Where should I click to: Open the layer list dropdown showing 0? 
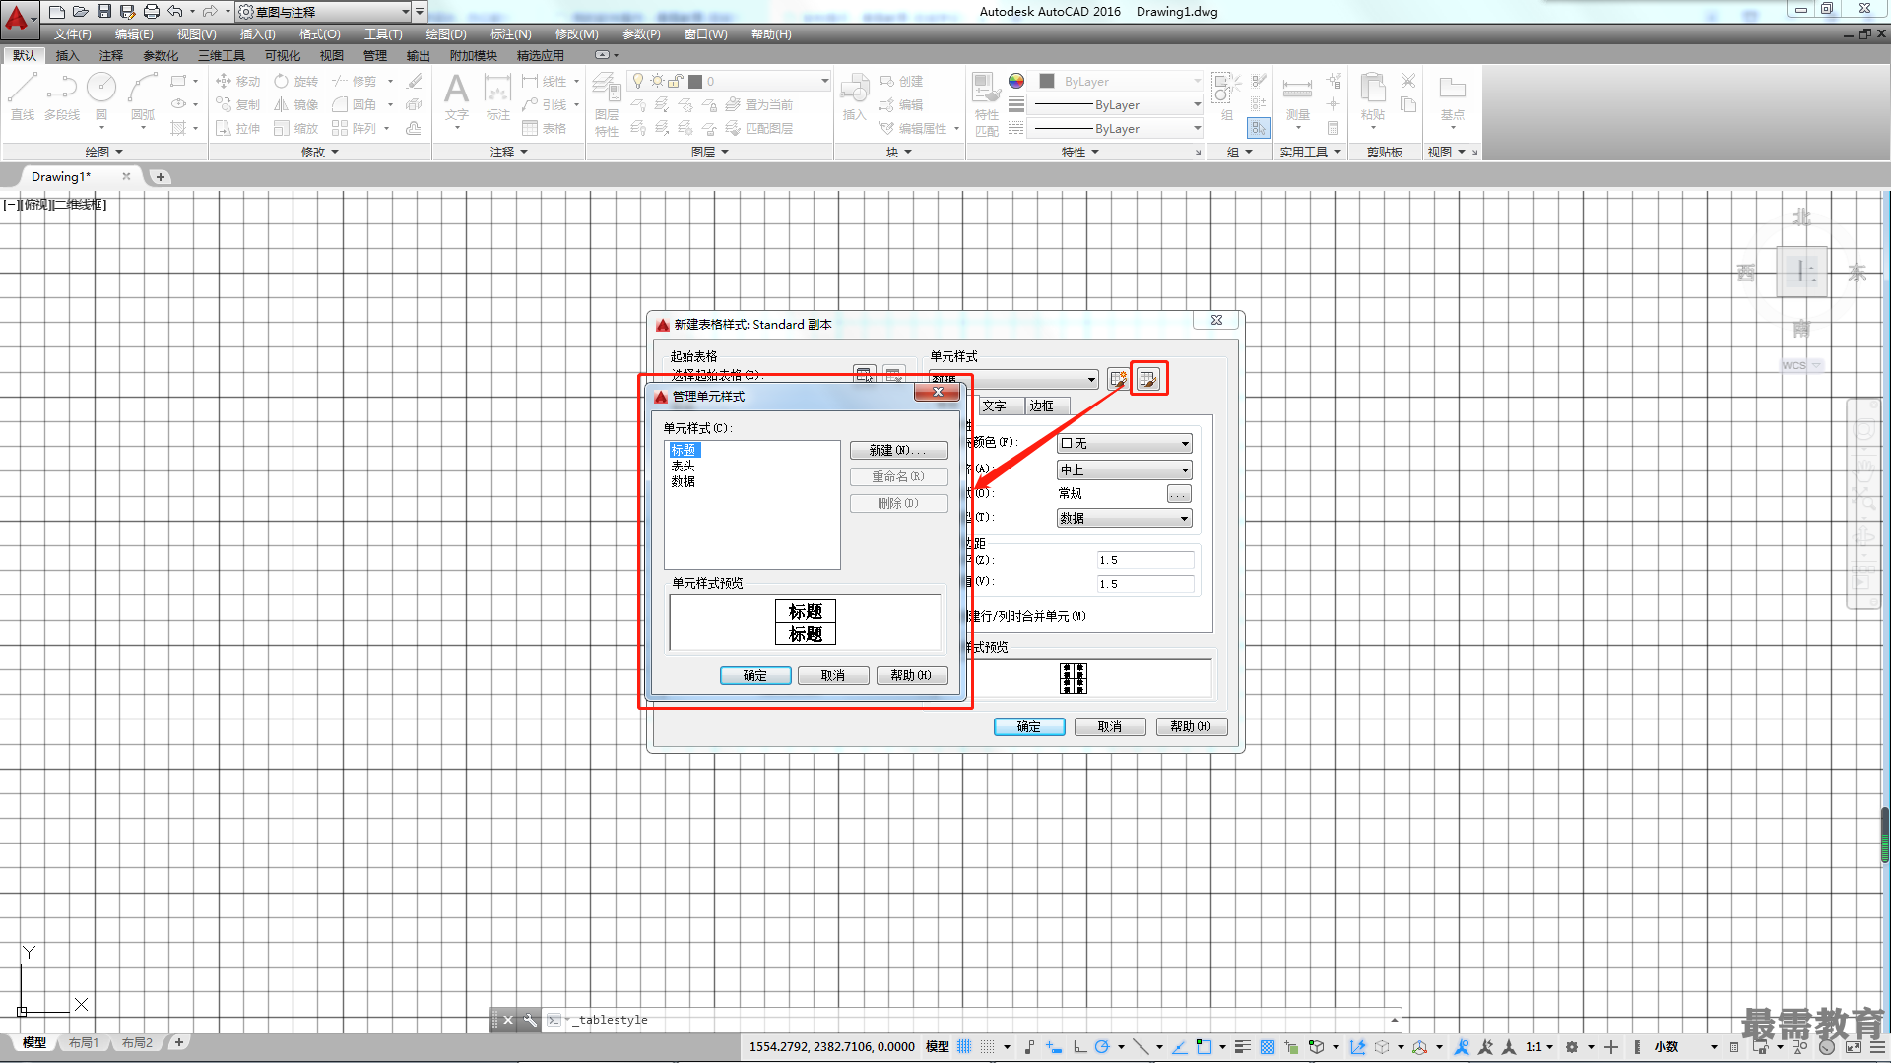tap(730, 81)
